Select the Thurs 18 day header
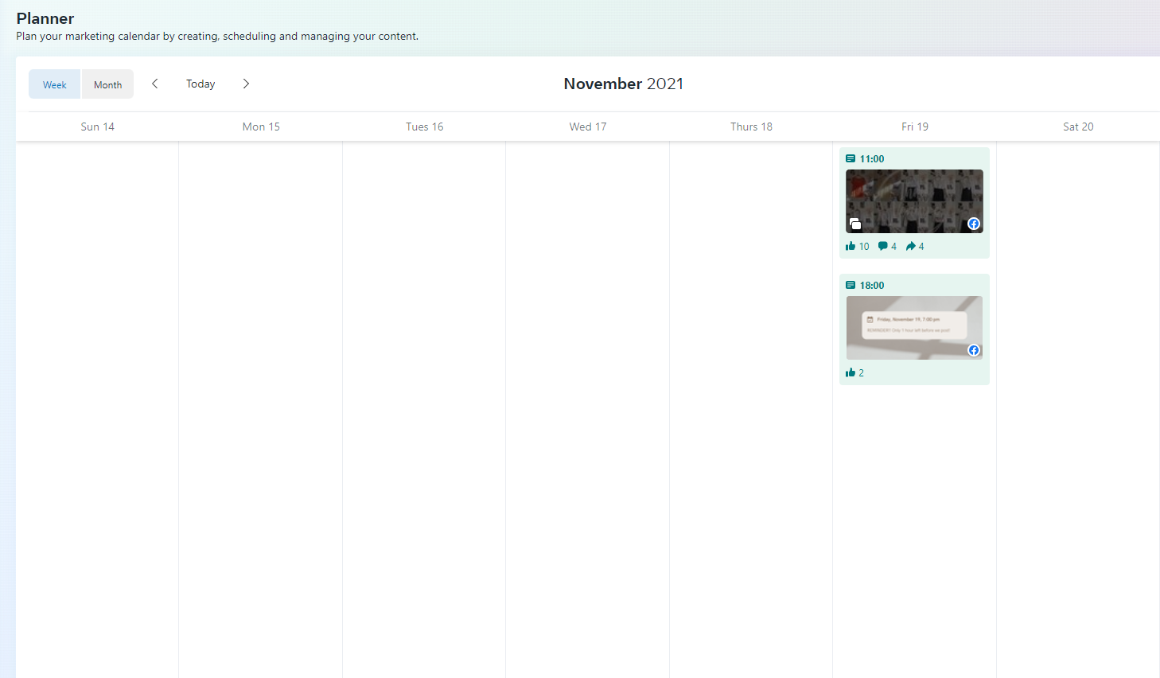 click(752, 127)
